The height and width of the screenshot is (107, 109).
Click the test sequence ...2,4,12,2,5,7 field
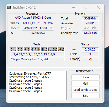[x=37, y=54]
